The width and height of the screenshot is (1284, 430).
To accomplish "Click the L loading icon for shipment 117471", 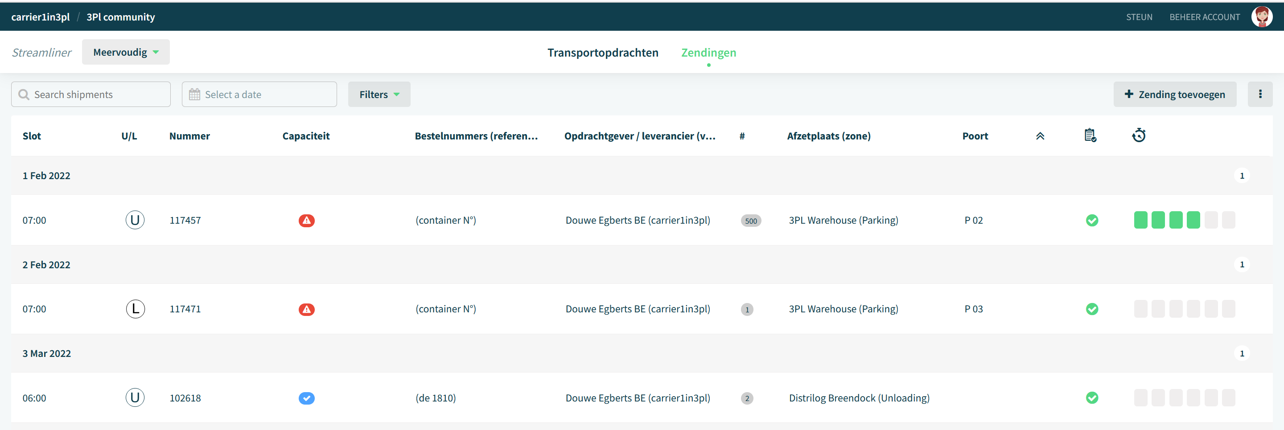I will point(135,309).
